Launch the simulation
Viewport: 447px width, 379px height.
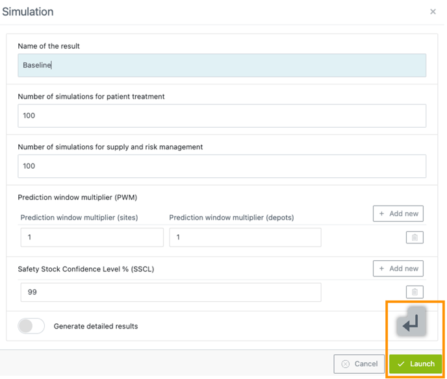(x=416, y=364)
